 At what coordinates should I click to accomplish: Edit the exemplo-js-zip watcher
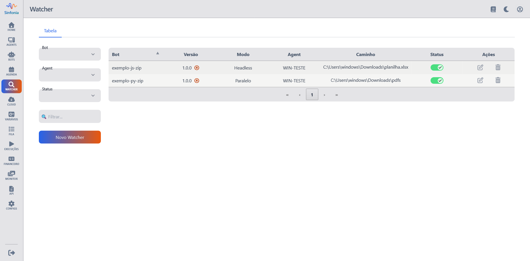pyautogui.click(x=480, y=67)
